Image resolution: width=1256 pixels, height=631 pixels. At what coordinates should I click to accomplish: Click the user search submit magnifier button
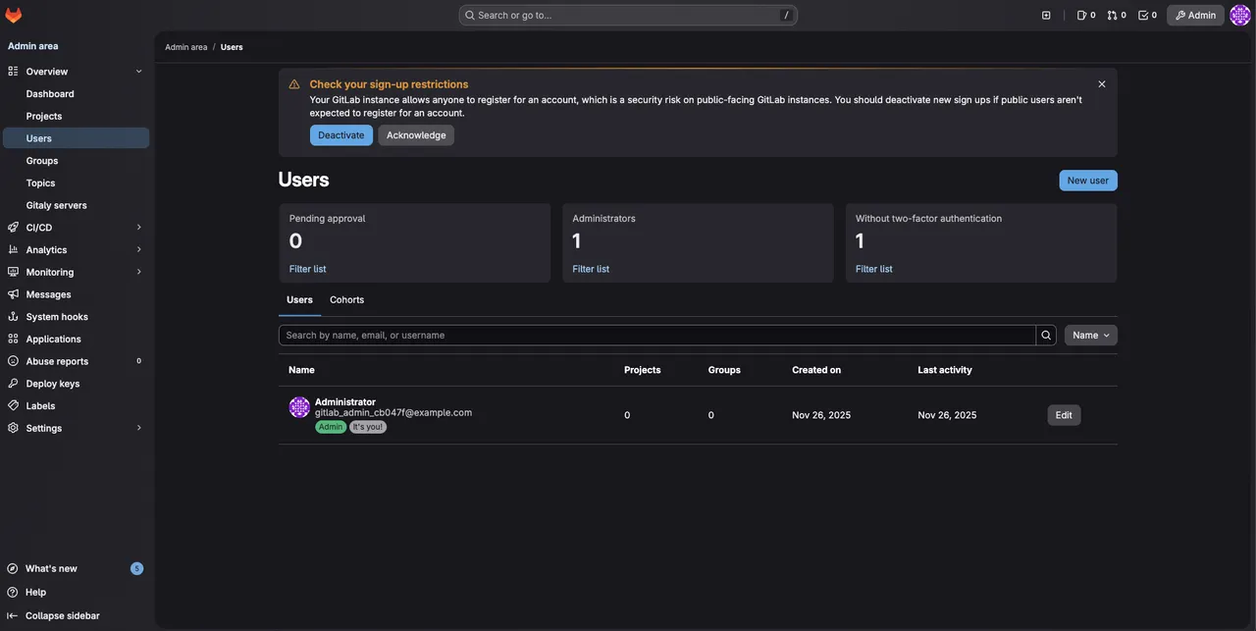[1046, 336]
